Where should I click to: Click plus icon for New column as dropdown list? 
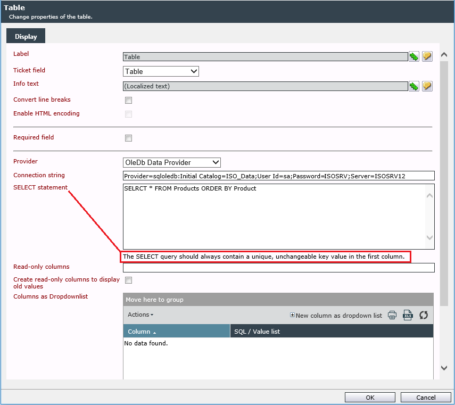(x=292, y=315)
